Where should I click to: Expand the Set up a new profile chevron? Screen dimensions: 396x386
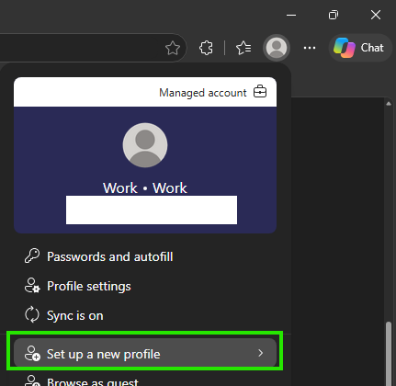(261, 353)
